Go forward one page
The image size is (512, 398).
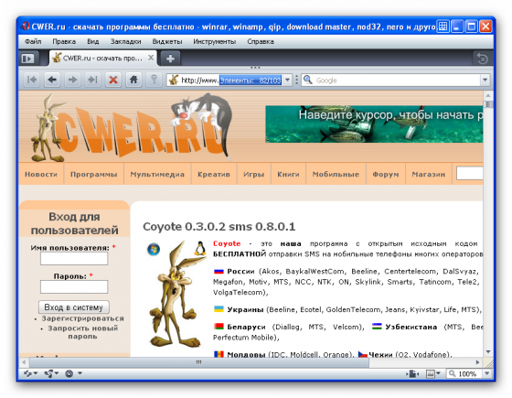(72, 80)
